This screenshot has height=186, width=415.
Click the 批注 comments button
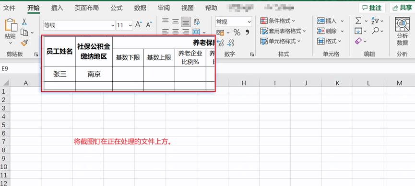pyautogui.click(x=372, y=8)
